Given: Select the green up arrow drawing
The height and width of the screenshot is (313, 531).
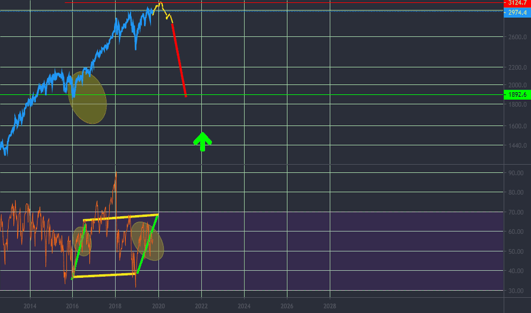Looking at the screenshot, I should pyautogui.click(x=202, y=142).
